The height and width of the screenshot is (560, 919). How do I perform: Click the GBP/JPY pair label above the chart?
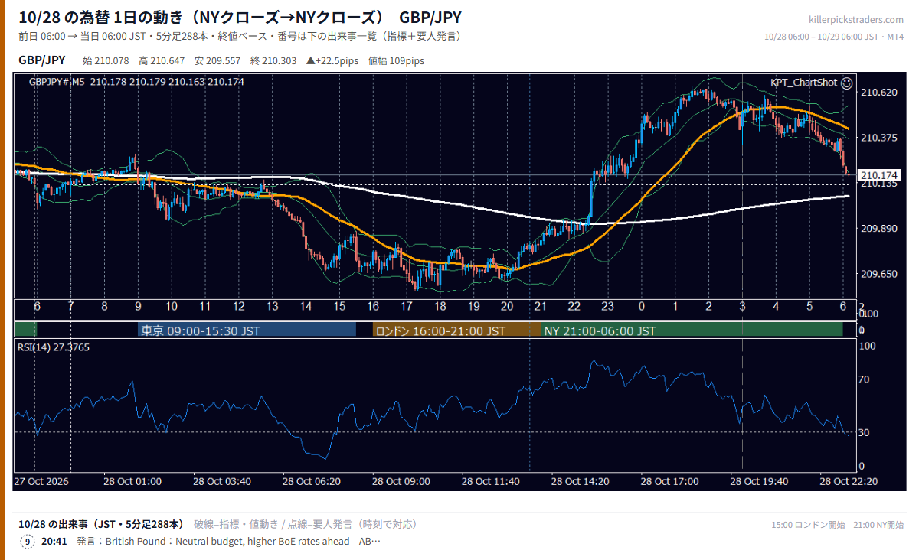pos(41,60)
